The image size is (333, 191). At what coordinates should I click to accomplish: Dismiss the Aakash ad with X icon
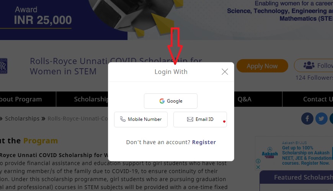pos(258,167)
